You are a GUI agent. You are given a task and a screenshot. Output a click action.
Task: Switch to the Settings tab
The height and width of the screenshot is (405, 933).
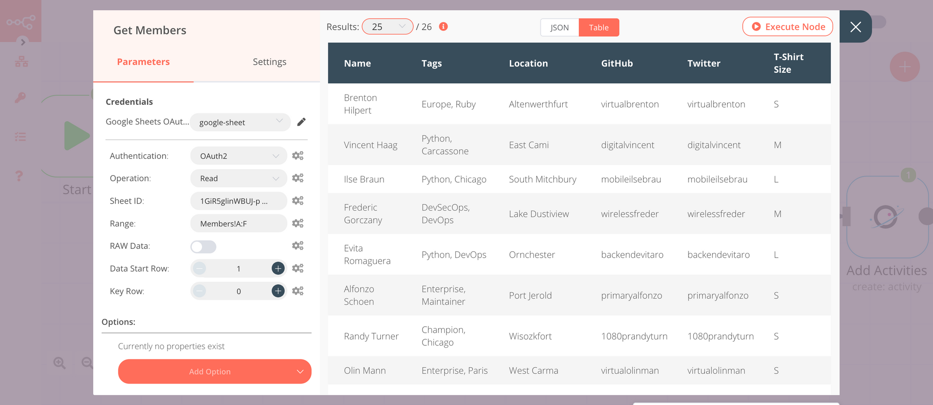click(x=269, y=62)
